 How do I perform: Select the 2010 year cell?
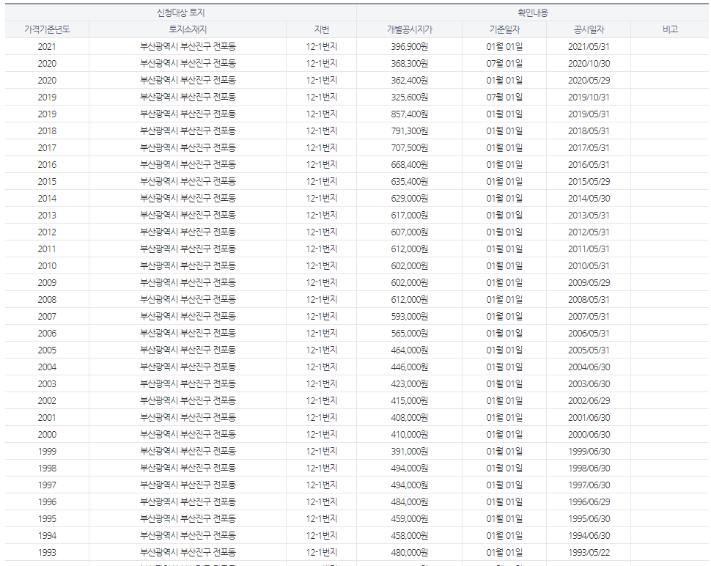(x=47, y=265)
